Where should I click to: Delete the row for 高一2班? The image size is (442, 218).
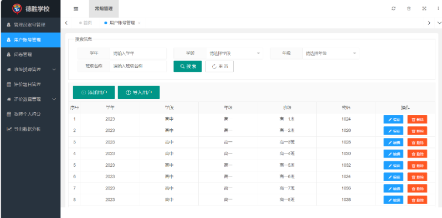pos(417,131)
